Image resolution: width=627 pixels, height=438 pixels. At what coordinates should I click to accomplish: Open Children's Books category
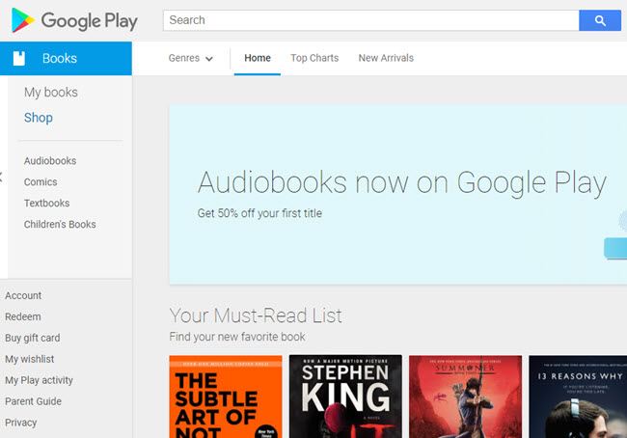60,225
